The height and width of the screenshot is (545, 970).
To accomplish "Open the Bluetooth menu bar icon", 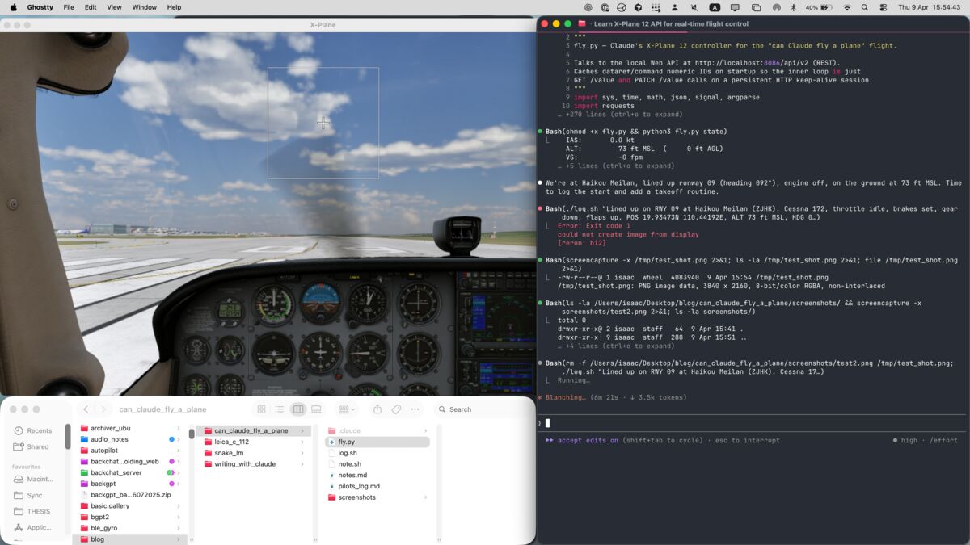I will [x=793, y=7].
